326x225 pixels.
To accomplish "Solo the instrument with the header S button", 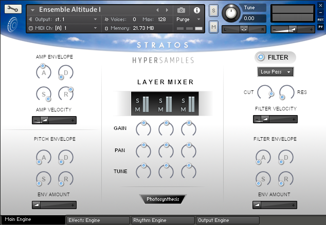I will [213, 10].
